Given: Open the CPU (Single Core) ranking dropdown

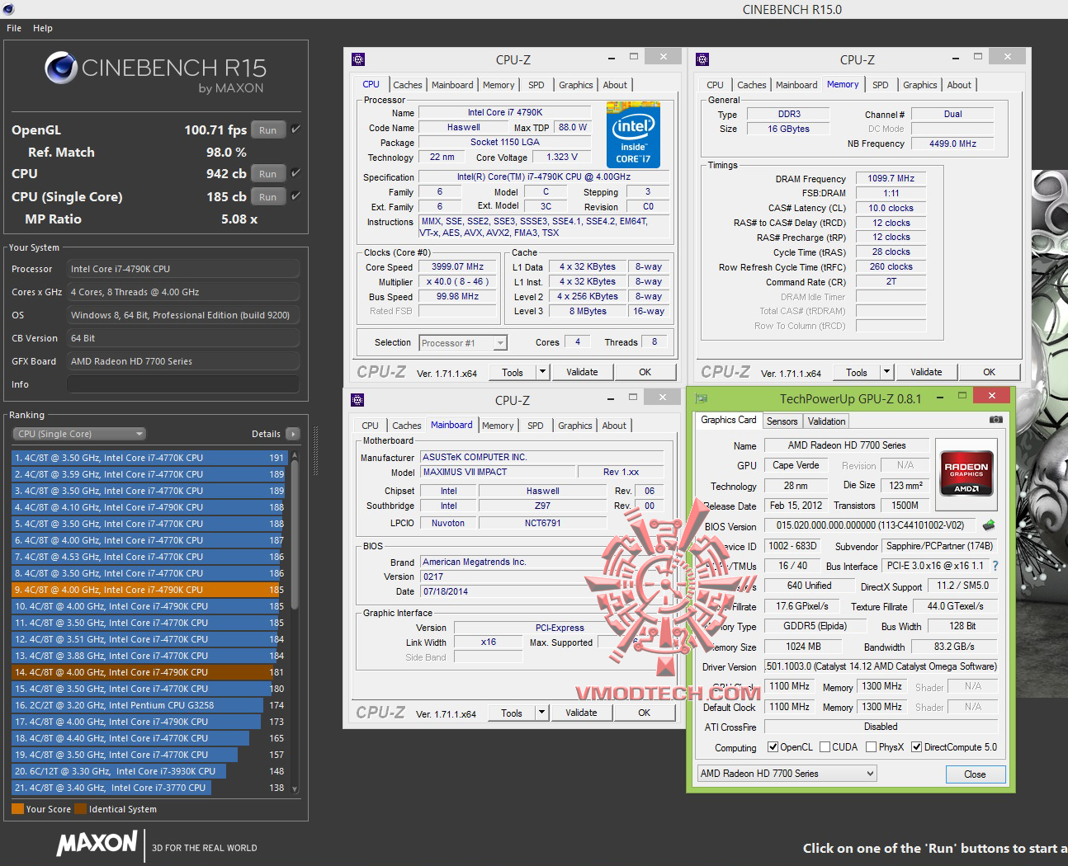Looking at the screenshot, I should [x=79, y=434].
